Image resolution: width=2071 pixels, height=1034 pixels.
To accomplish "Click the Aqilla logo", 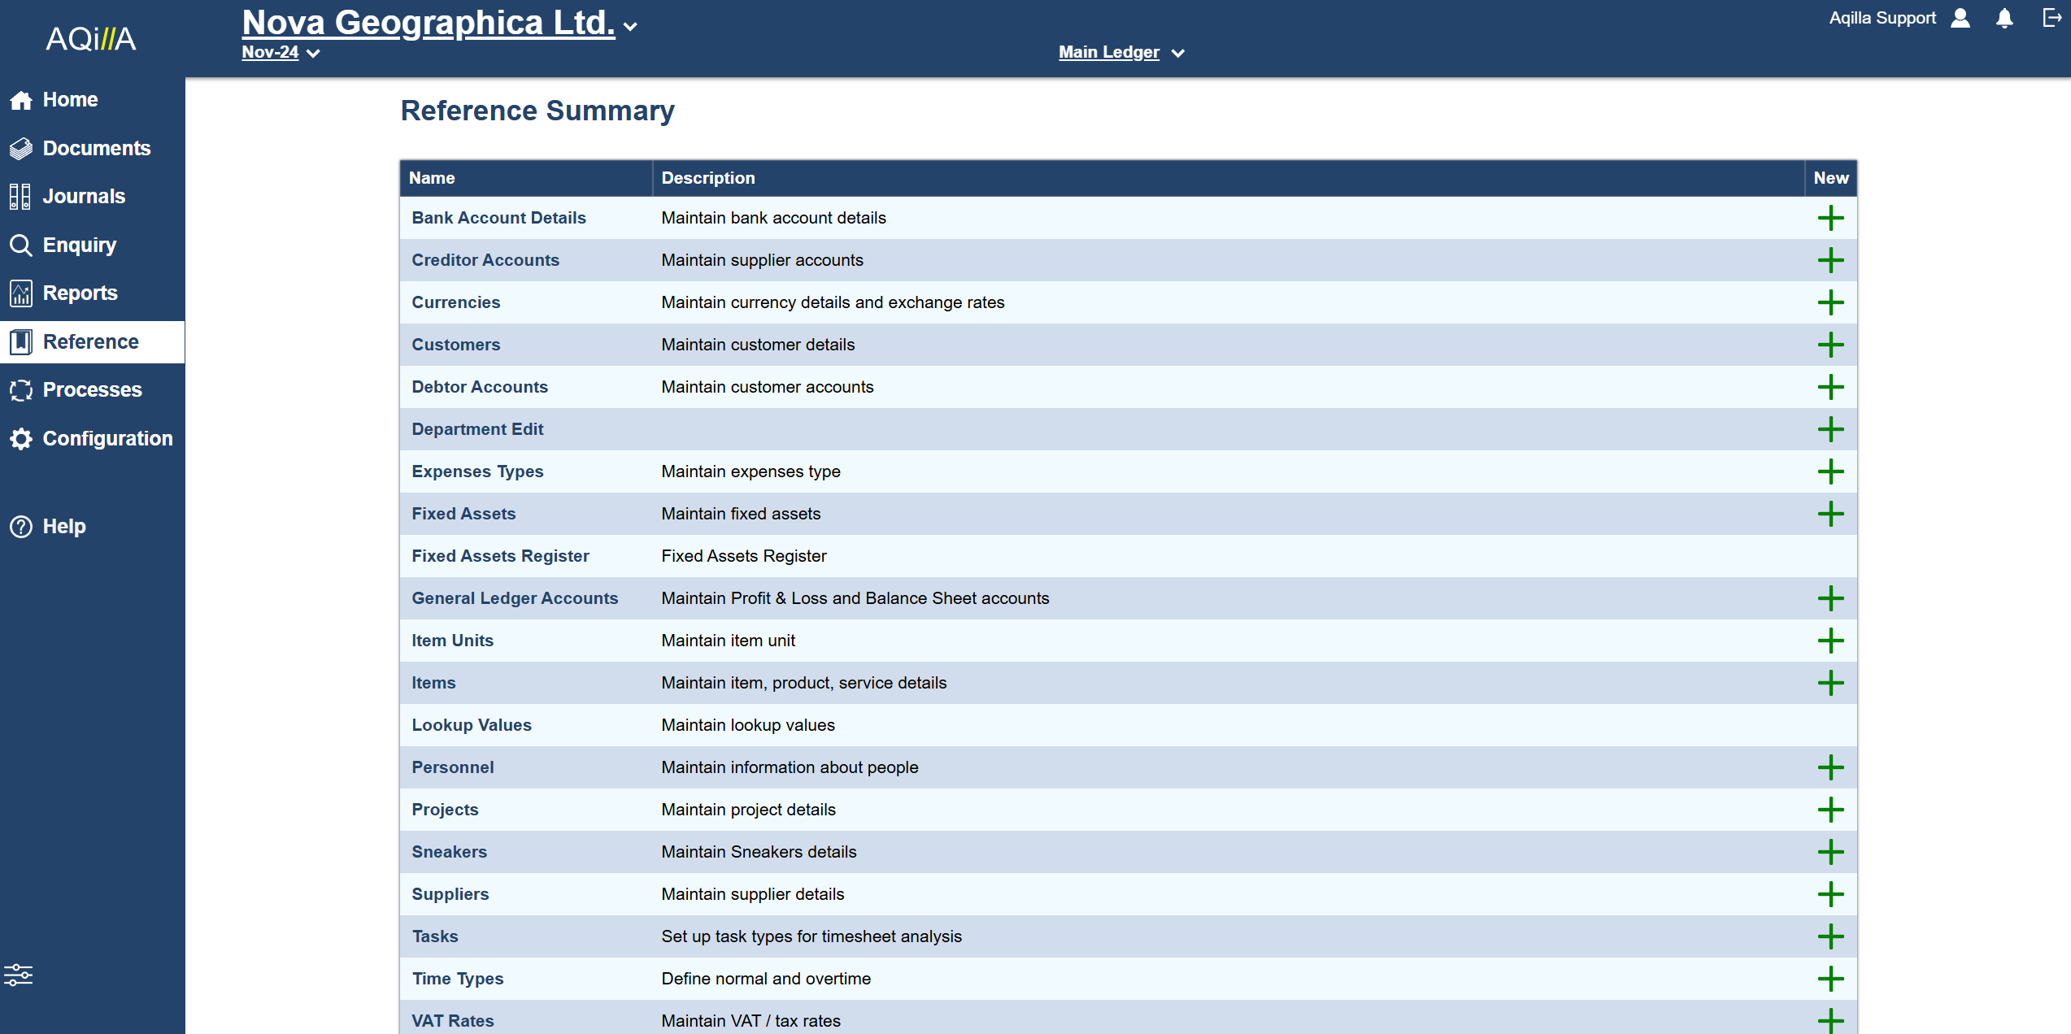I will tap(91, 39).
